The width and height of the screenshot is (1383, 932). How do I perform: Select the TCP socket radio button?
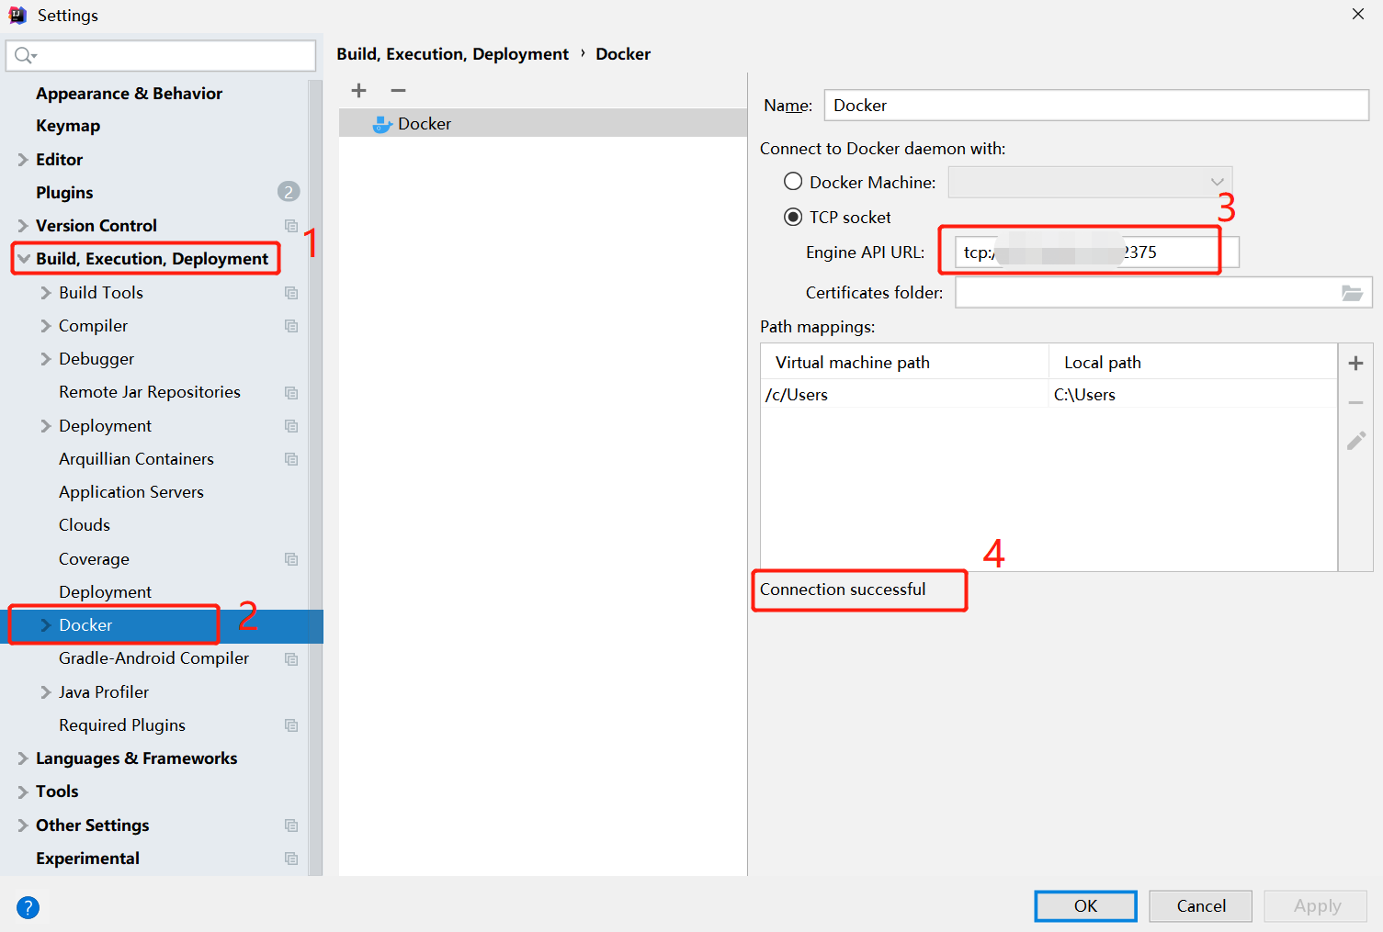click(x=793, y=217)
